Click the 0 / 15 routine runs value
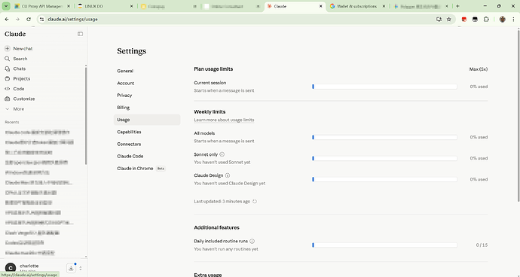This screenshot has width=520, height=277. pyautogui.click(x=482, y=245)
